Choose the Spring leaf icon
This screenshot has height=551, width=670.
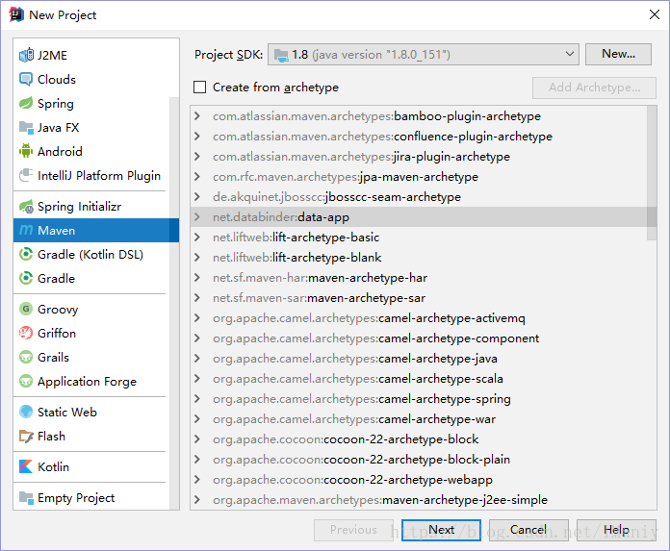click(x=26, y=103)
